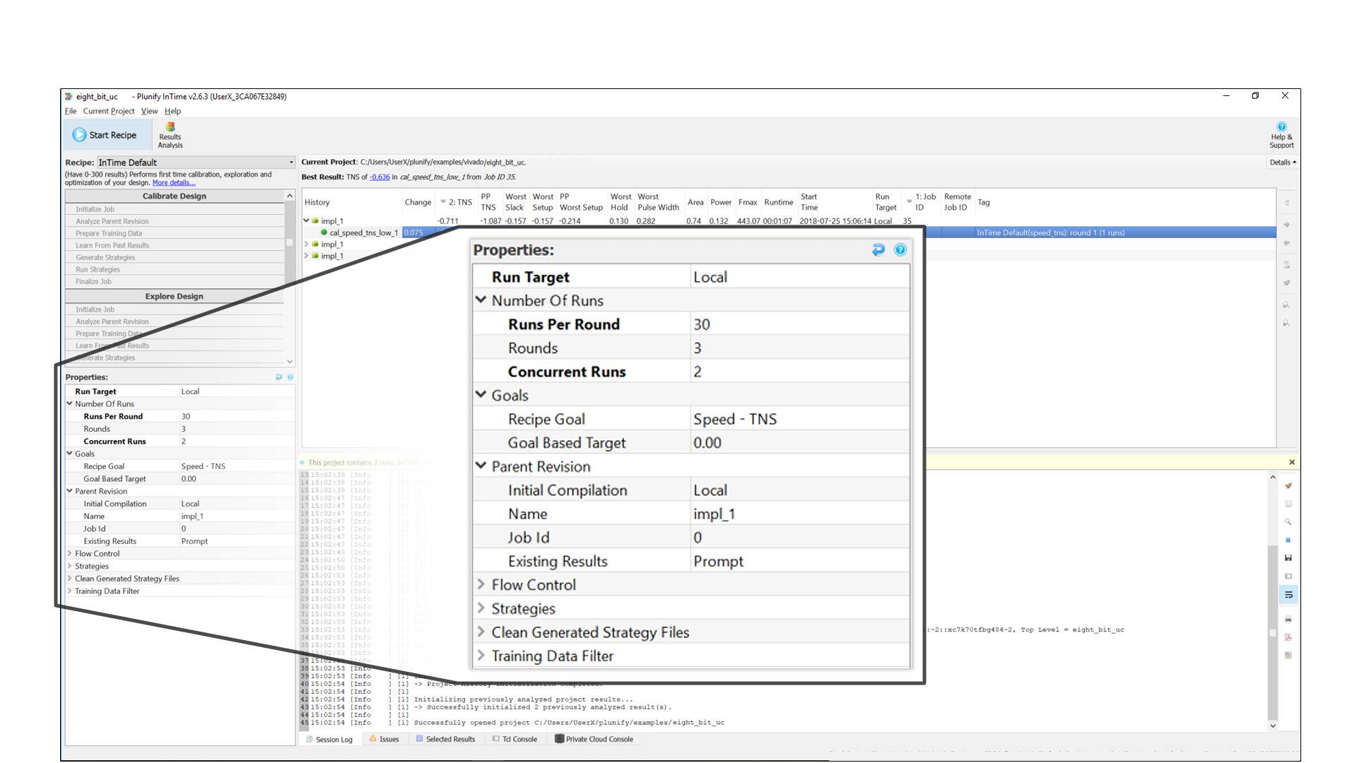The width and height of the screenshot is (1357, 763).
Task: Print the log using the printer icon
Action: tap(1288, 619)
